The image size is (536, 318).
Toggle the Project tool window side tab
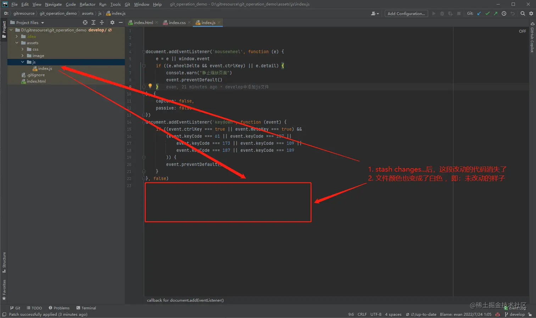(4, 30)
